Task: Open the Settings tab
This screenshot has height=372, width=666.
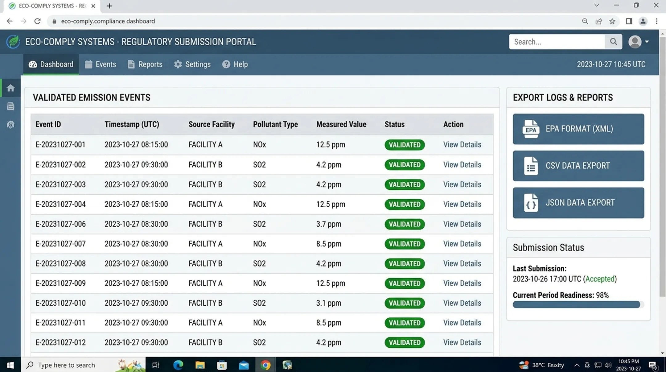Action: pos(192,64)
